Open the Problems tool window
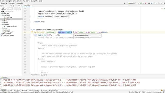This screenshot has height=93, width=165. tap(17, 90)
